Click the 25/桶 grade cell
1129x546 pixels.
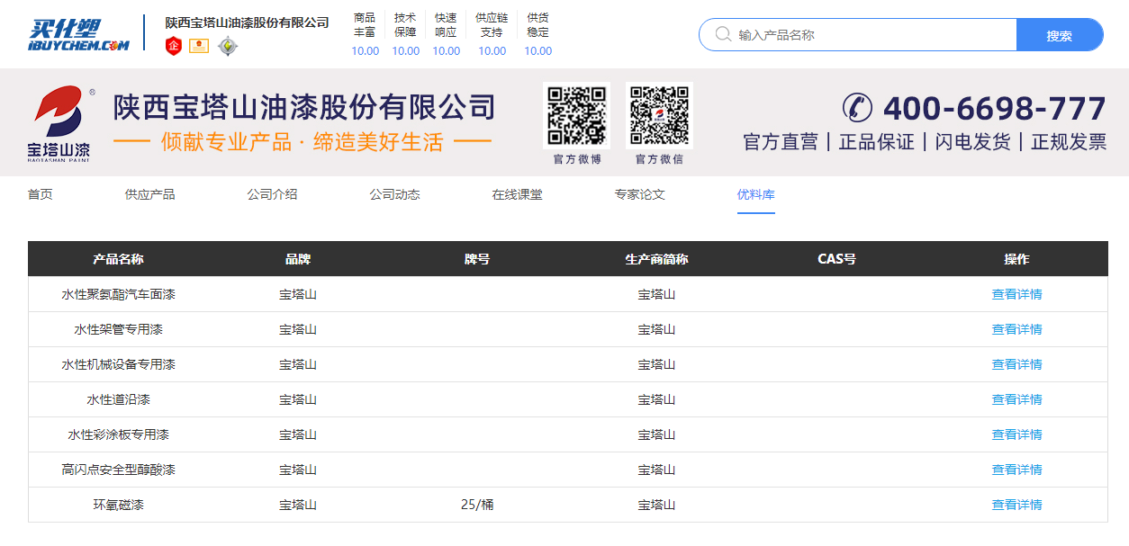click(x=477, y=505)
